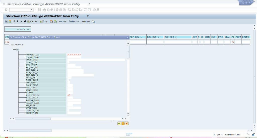Go to next entry arrow
This screenshot has height=138, width=257.
(21, 21)
